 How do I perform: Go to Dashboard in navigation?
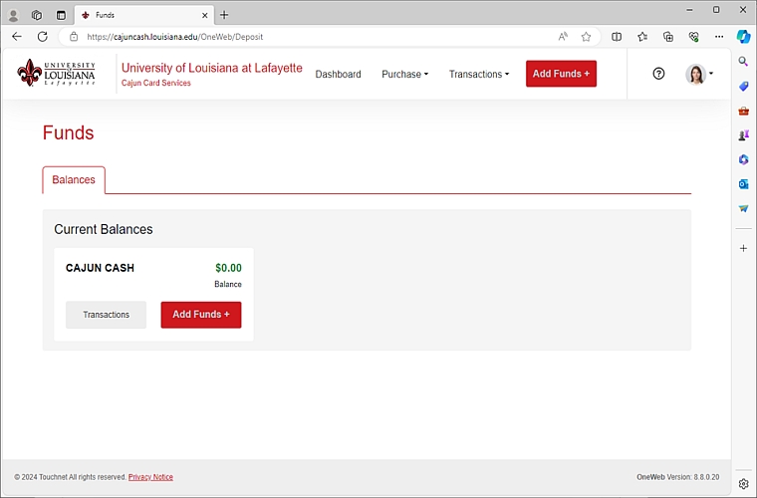tap(338, 75)
